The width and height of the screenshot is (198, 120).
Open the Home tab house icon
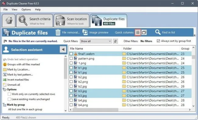click(9, 21)
